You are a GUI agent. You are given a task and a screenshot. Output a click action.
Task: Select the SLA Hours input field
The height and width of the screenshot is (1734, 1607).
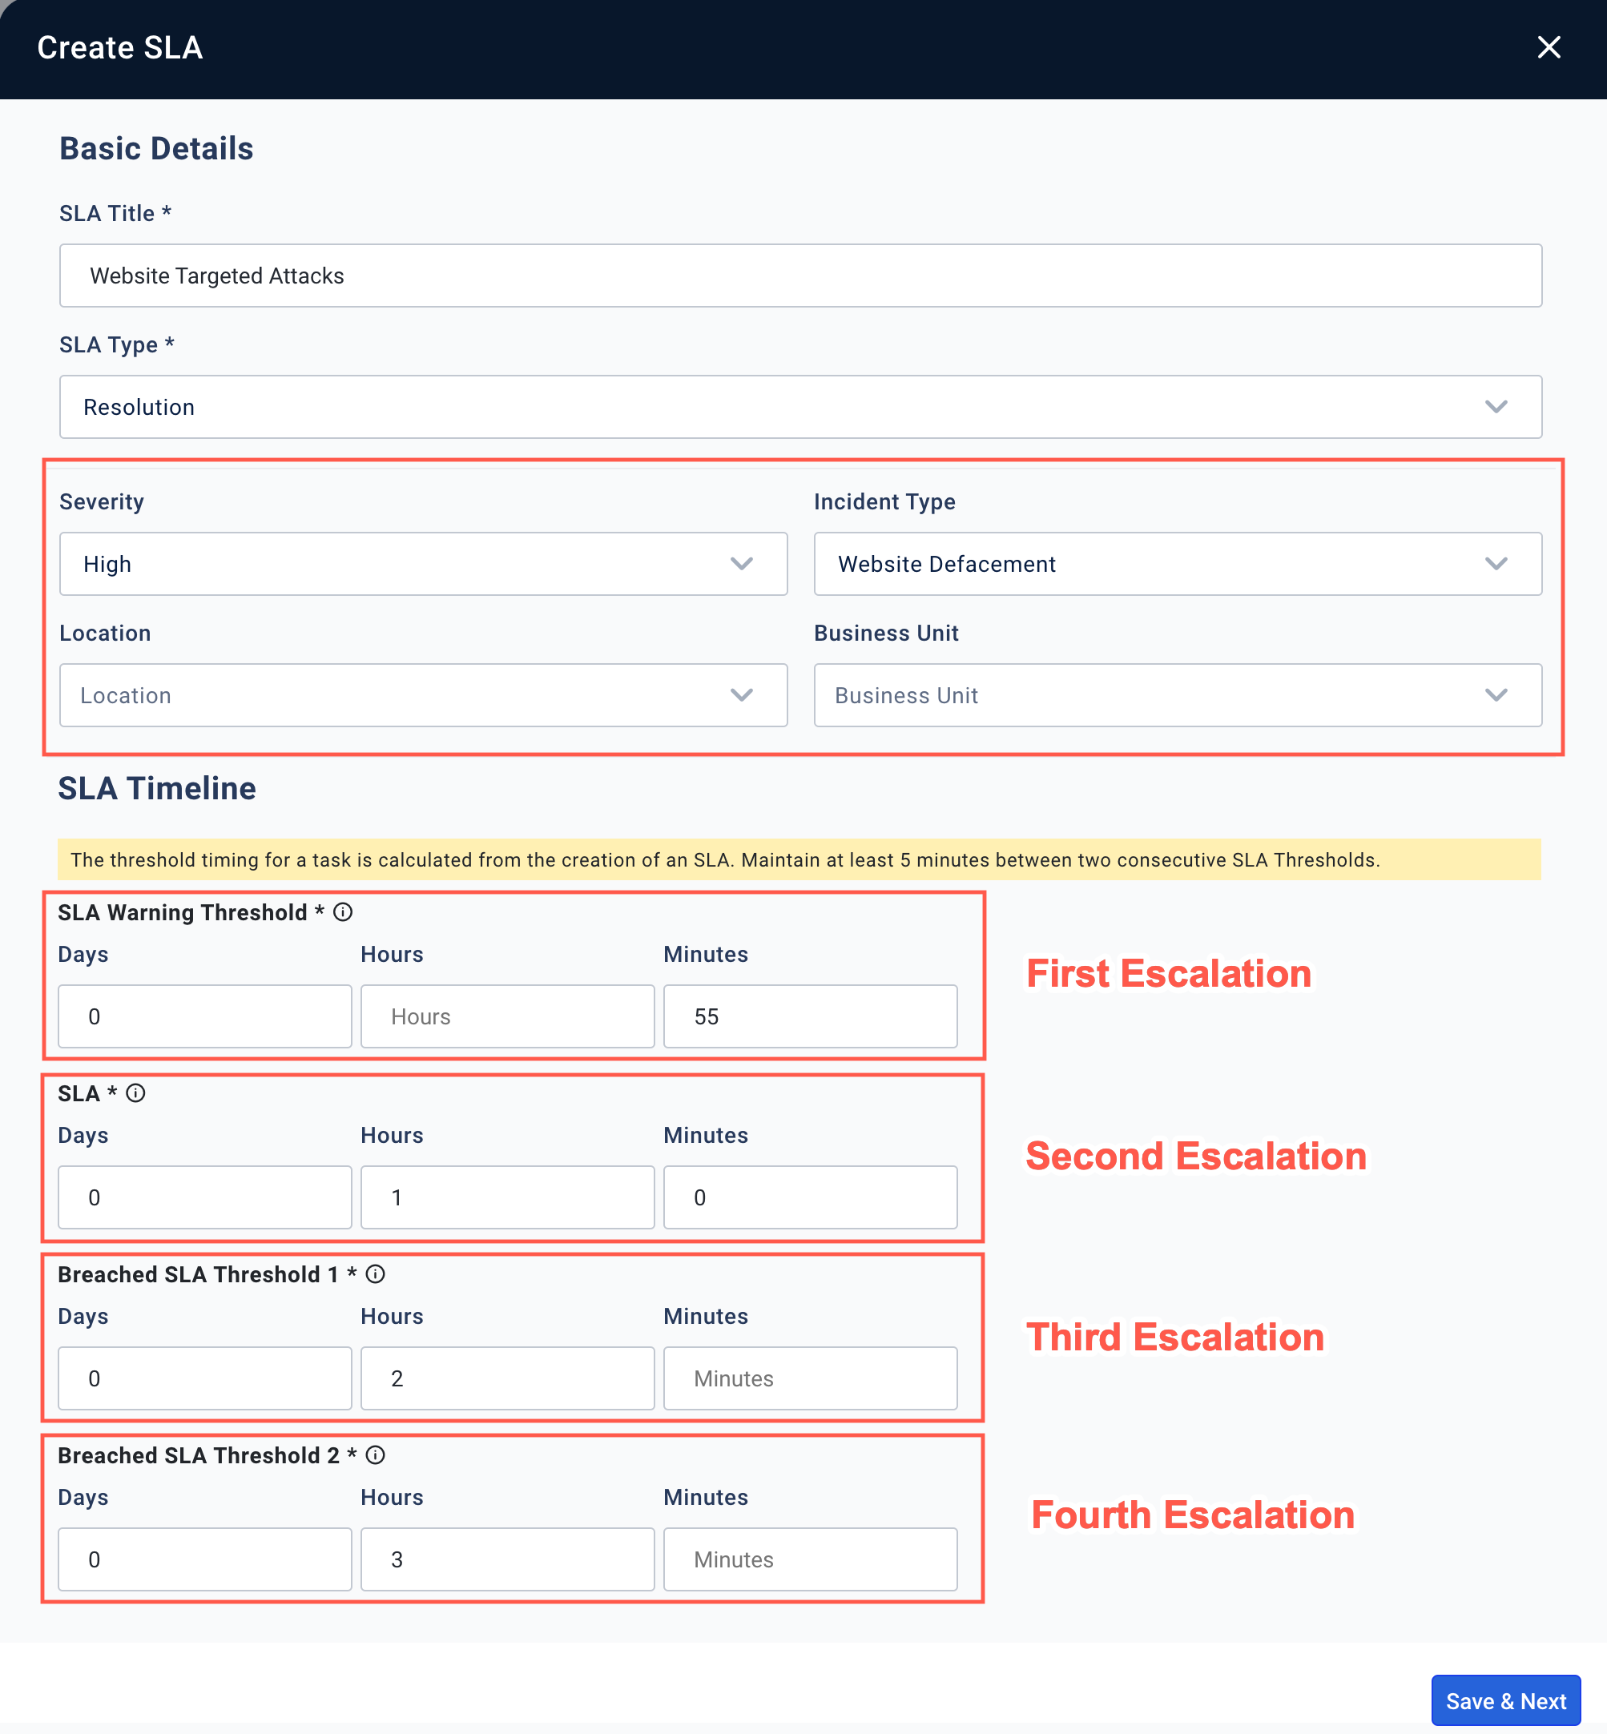(x=507, y=1197)
